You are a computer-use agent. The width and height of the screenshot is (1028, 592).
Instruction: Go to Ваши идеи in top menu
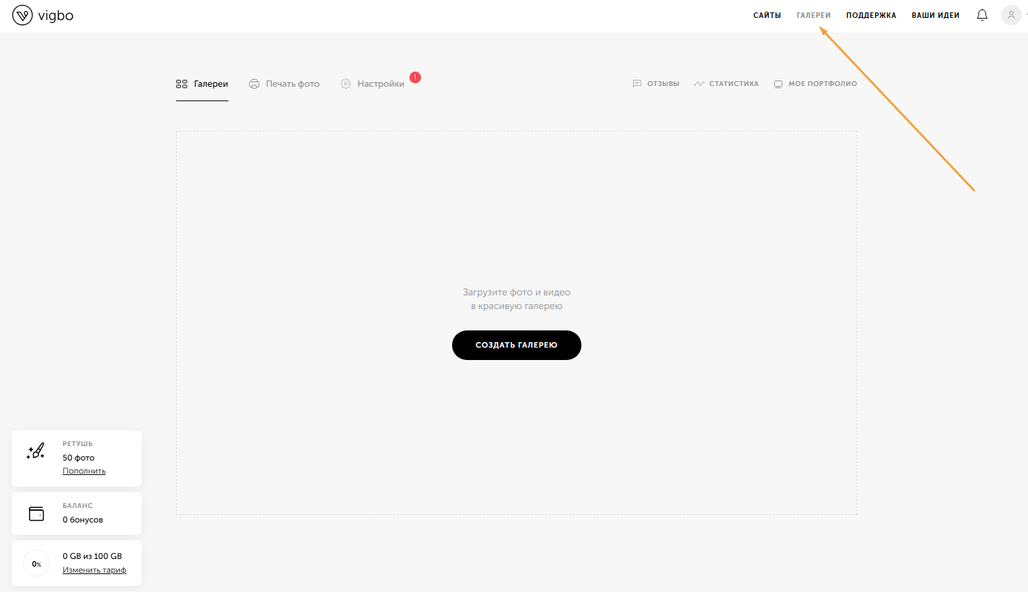point(935,15)
